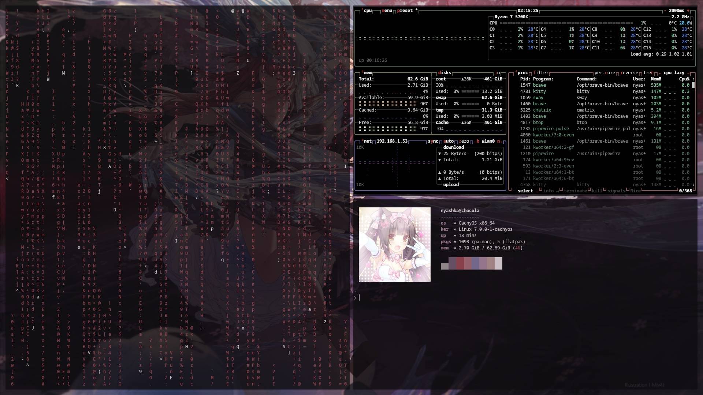Image resolution: width=703 pixels, height=395 pixels.
Task: Toggle the cpu box label in btop
Action: (x=367, y=11)
